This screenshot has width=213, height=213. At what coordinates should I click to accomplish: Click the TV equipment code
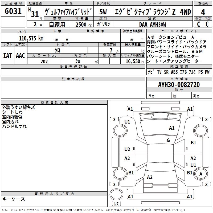point(159,72)
